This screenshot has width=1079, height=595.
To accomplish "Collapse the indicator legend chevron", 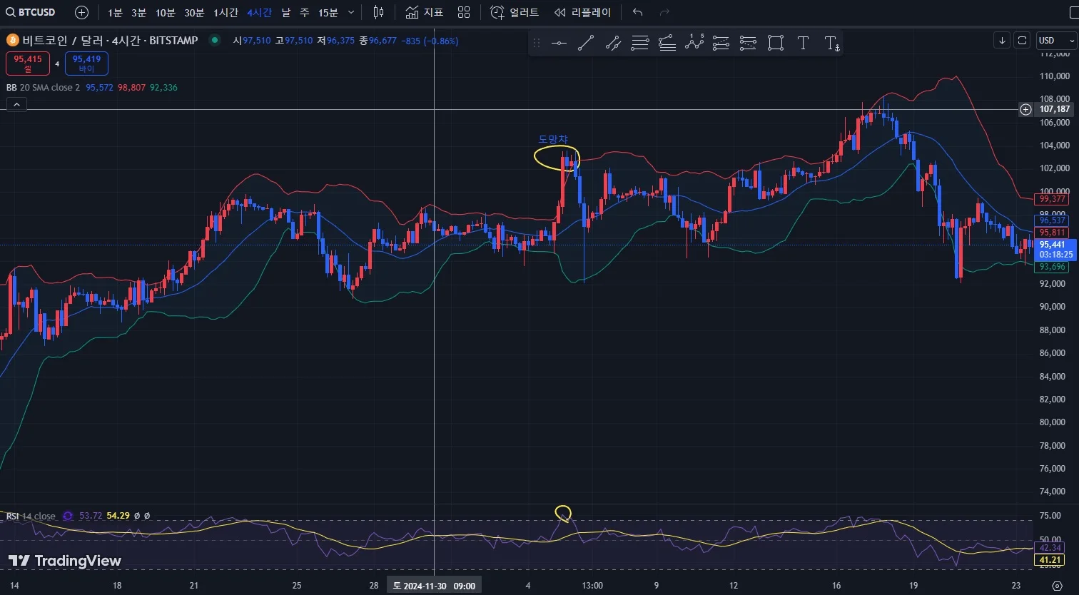I will (x=16, y=104).
